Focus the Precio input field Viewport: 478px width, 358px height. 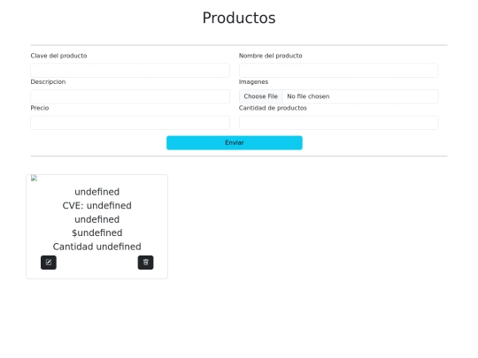pos(130,123)
